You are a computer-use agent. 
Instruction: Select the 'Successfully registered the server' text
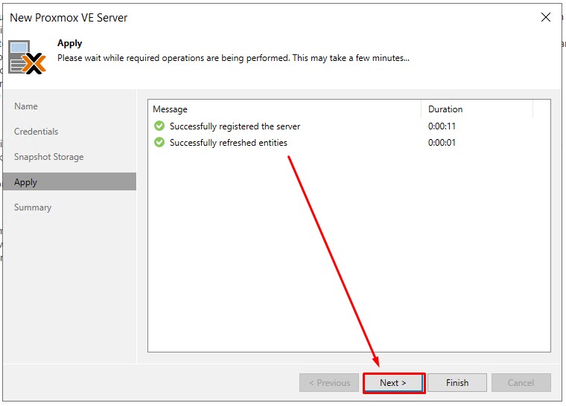tap(235, 126)
